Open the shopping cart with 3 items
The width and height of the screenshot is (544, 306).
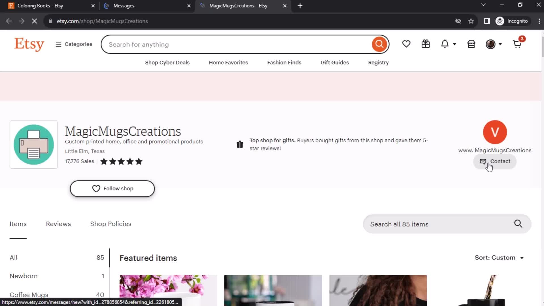pos(518,43)
